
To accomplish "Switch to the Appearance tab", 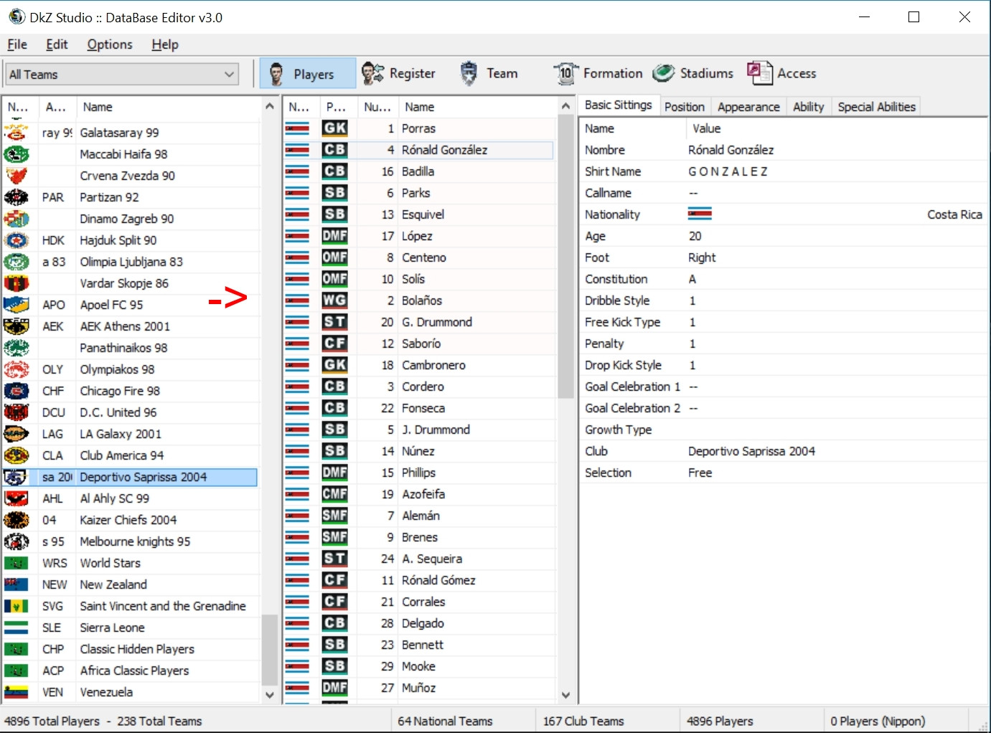I will (x=748, y=107).
